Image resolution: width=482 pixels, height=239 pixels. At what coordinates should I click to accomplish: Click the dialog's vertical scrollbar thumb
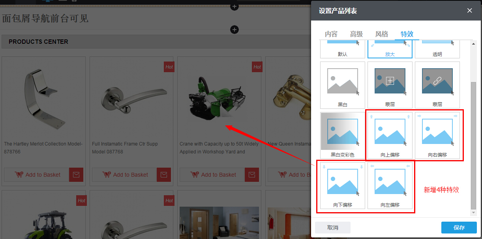pos(474,146)
